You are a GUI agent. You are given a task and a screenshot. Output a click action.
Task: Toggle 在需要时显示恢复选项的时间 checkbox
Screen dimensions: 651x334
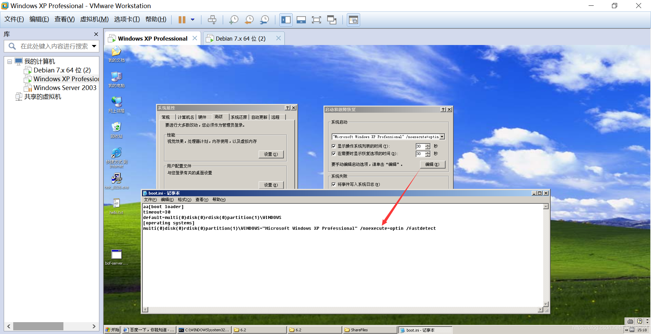[x=334, y=154]
